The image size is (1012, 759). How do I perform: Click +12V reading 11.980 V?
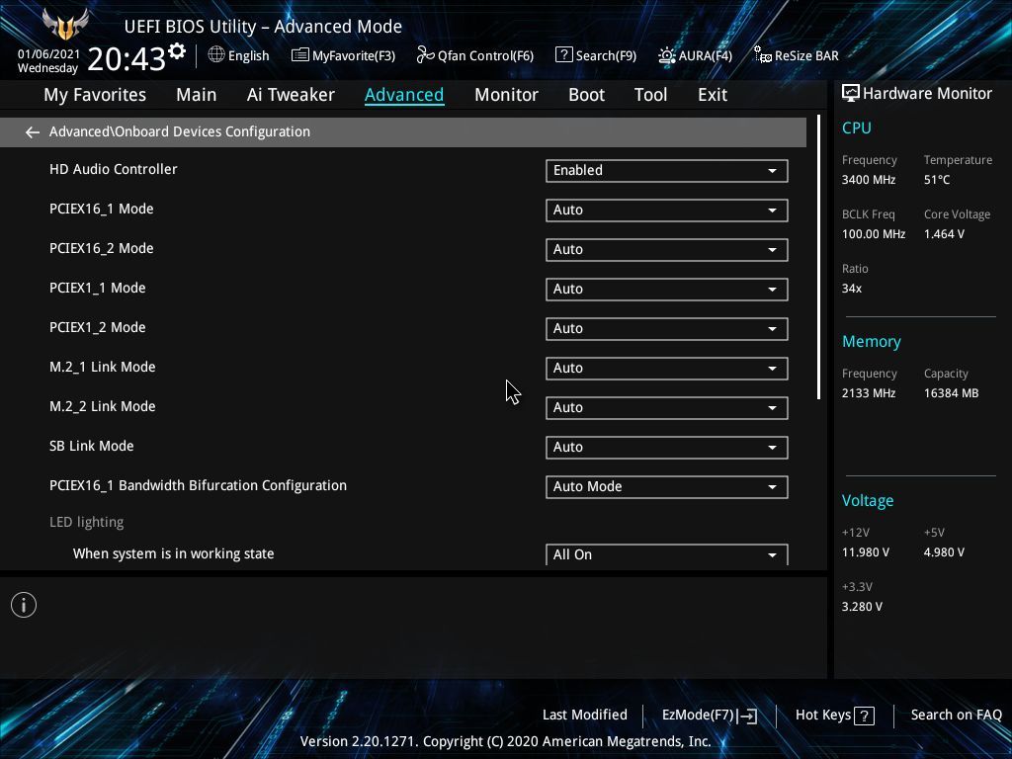click(x=865, y=552)
